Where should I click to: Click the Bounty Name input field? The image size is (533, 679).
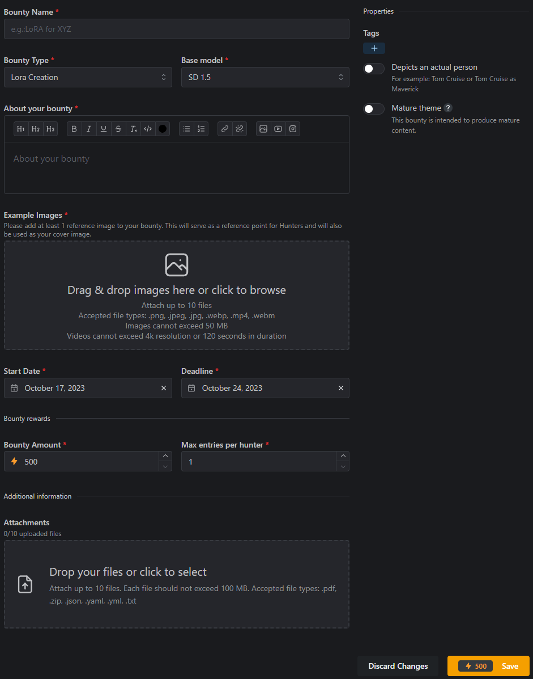click(x=176, y=28)
